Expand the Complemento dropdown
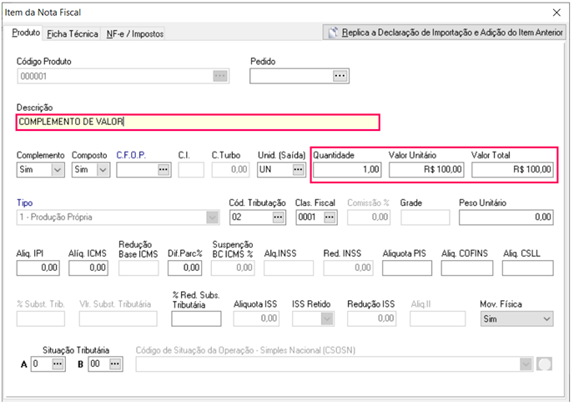This screenshot has height=406, width=574. coord(58,169)
